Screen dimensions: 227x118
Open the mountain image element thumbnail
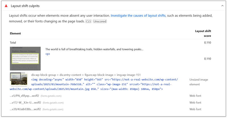19,79
